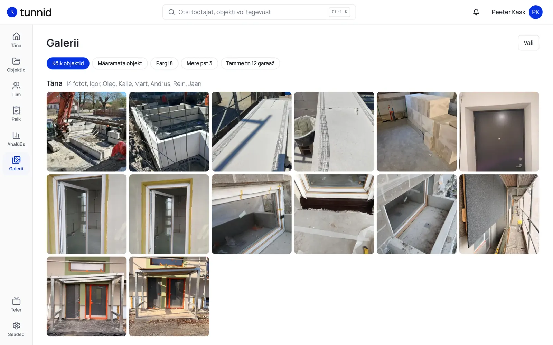Open the dark gray door photo
Image resolution: width=553 pixels, height=345 pixels.
tap(499, 132)
